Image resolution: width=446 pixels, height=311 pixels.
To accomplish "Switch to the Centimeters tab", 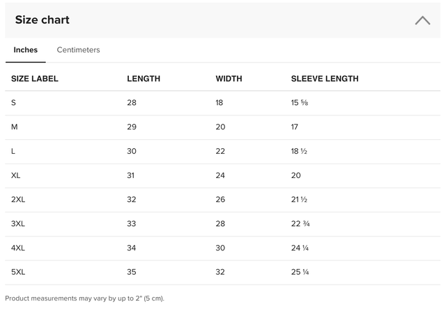I will coord(78,50).
